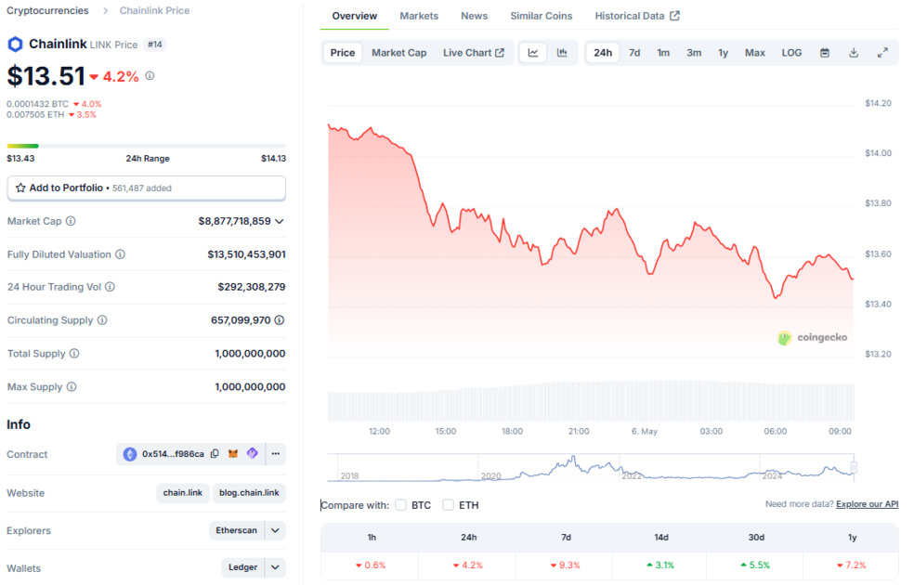
Task: Open the Etherscan explorer button
Action: (x=236, y=530)
